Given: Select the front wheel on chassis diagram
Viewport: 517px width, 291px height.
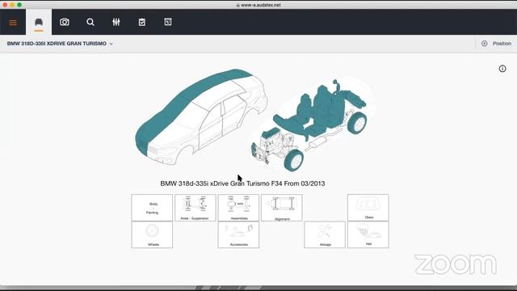Looking at the screenshot, I should point(293,160).
